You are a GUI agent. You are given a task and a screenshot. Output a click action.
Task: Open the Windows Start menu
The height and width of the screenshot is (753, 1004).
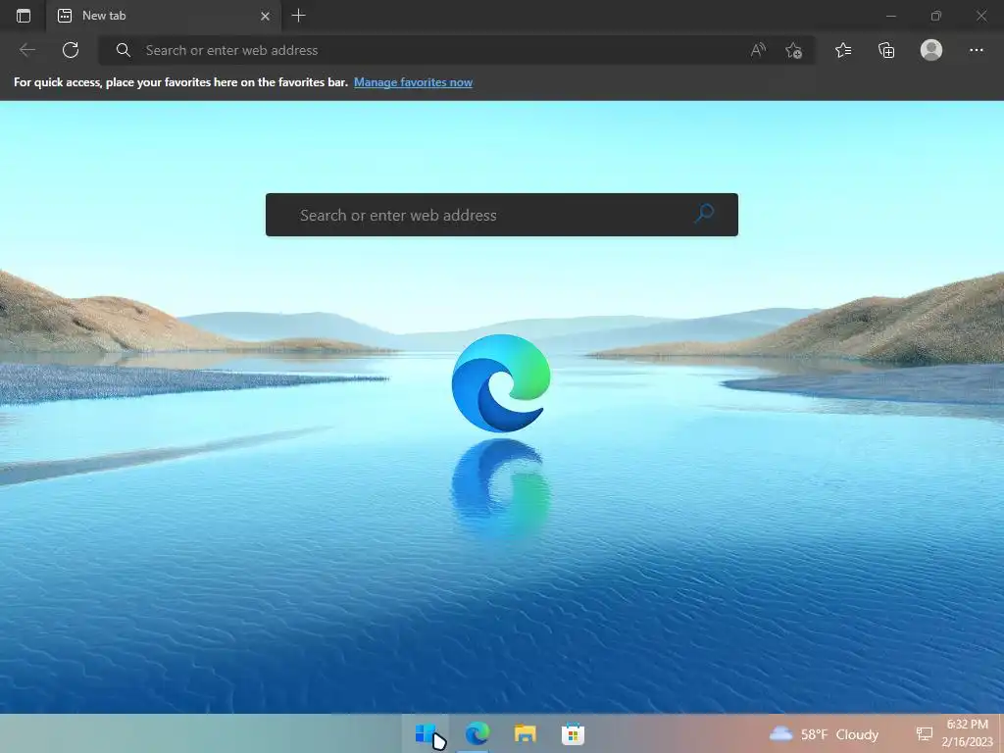coord(425,733)
